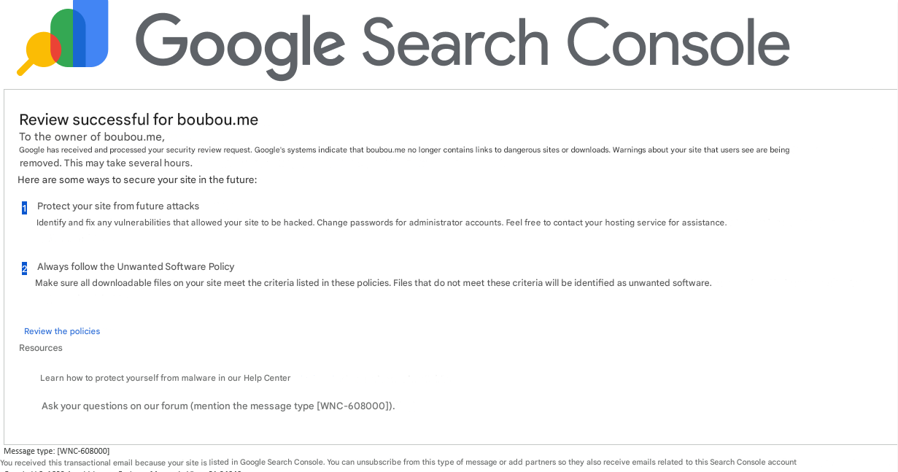Select the Protect your site from future attacks heading

click(x=118, y=206)
